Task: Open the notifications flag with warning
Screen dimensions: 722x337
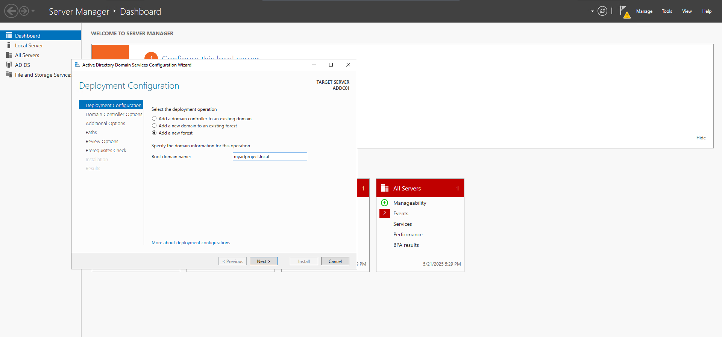Action: (x=625, y=12)
